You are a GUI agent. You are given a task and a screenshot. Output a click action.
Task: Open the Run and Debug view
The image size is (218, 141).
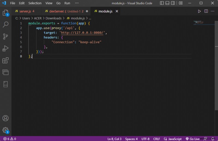coord(5,48)
